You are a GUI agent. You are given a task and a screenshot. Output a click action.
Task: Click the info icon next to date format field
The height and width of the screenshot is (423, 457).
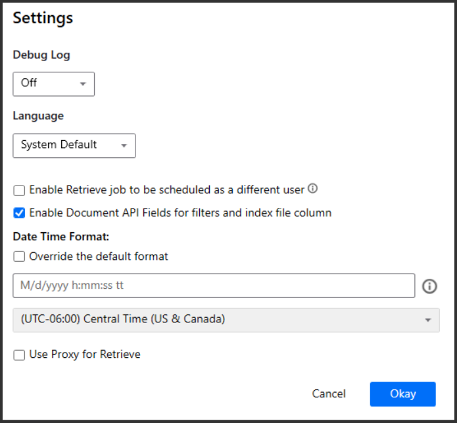click(429, 286)
